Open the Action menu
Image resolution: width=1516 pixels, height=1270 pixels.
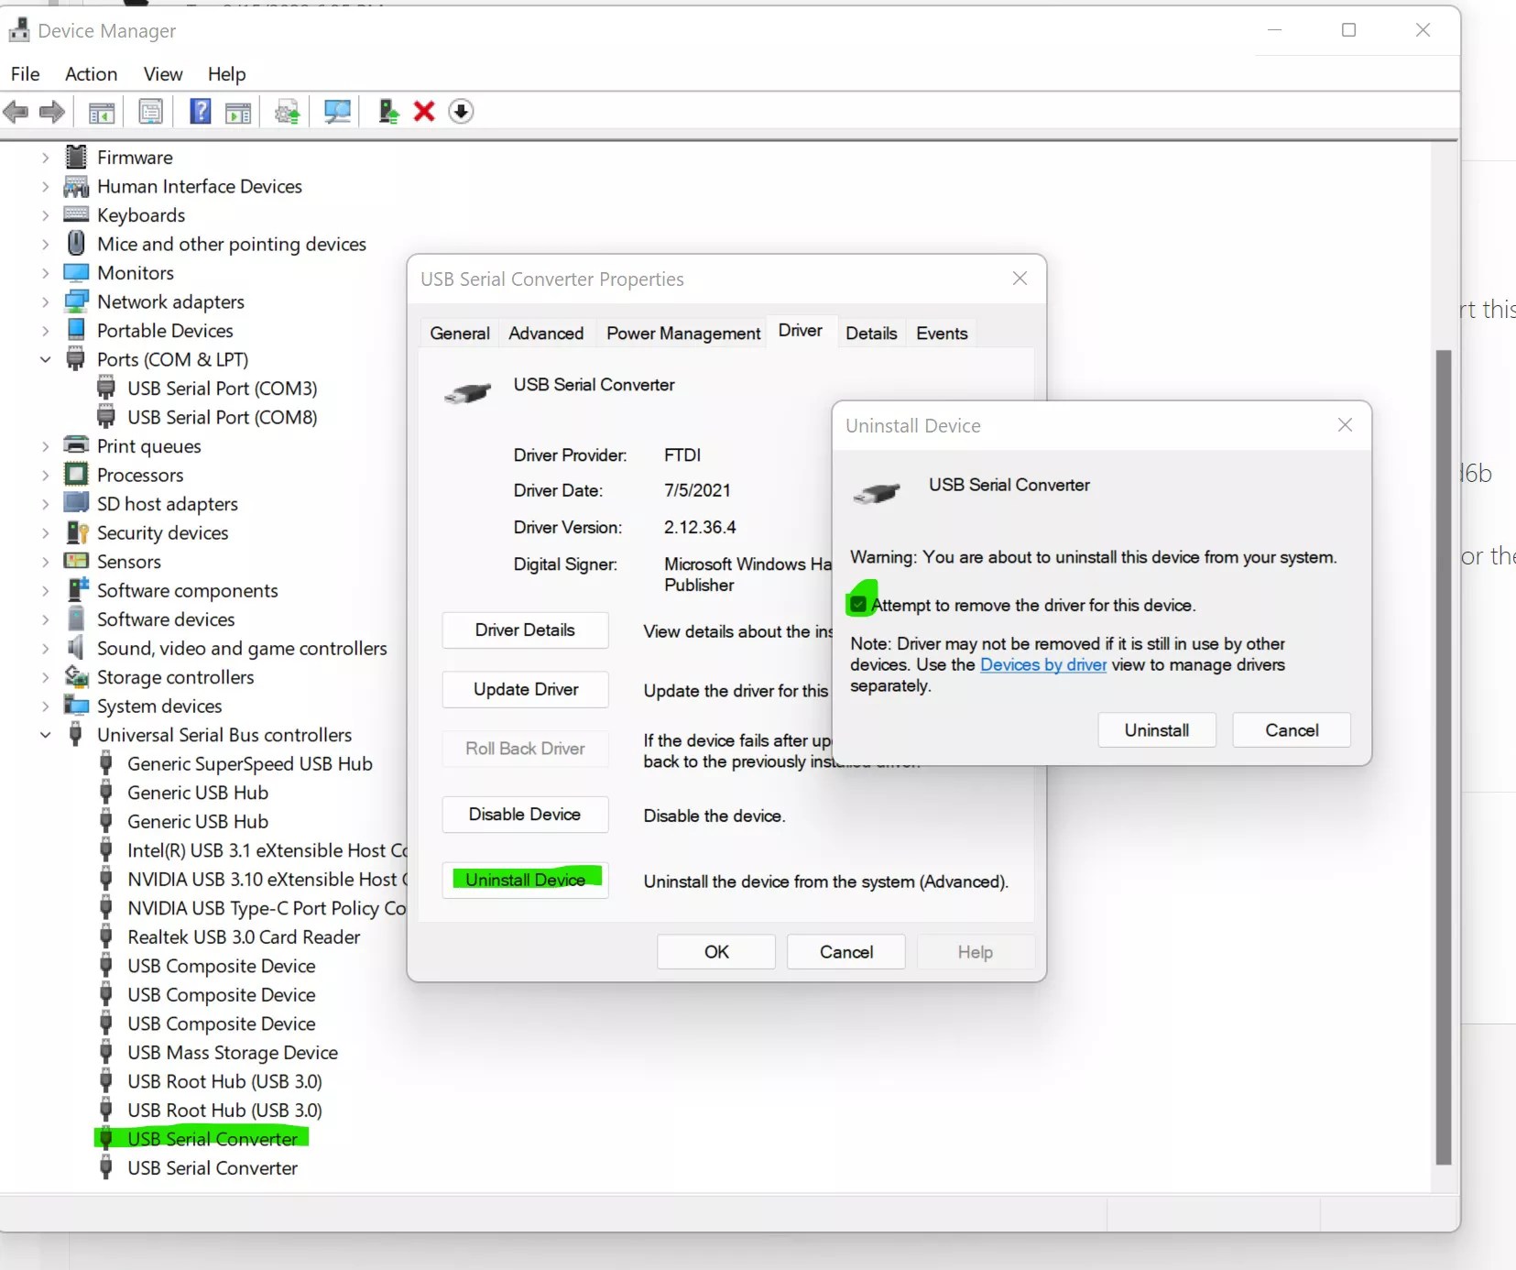90,74
